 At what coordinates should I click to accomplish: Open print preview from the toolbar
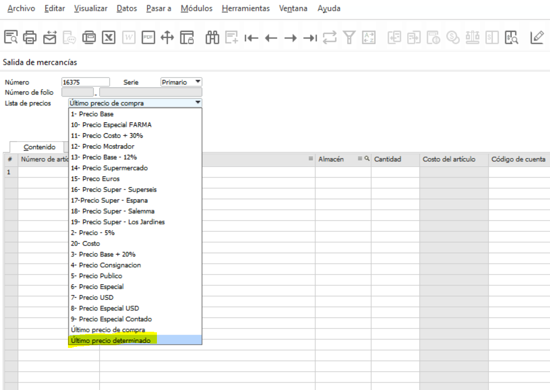pyautogui.click(x=11, y=37)
